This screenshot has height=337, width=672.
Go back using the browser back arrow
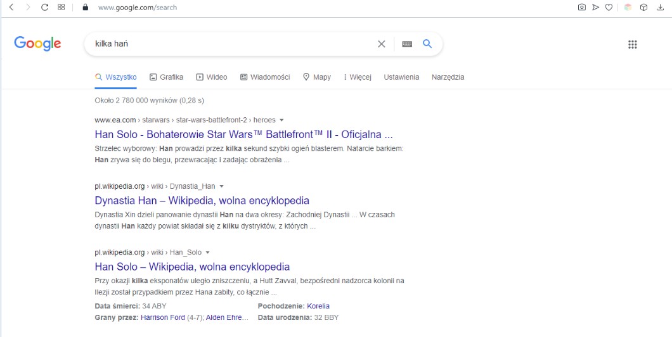pyautogui.click(x=11, y=8)
